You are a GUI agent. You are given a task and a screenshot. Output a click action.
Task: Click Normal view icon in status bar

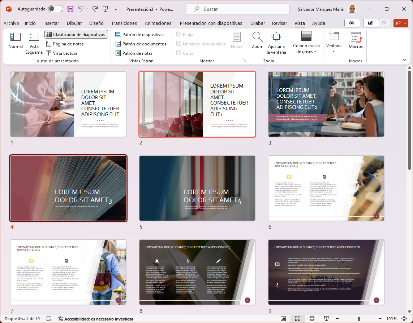[283, 319]
